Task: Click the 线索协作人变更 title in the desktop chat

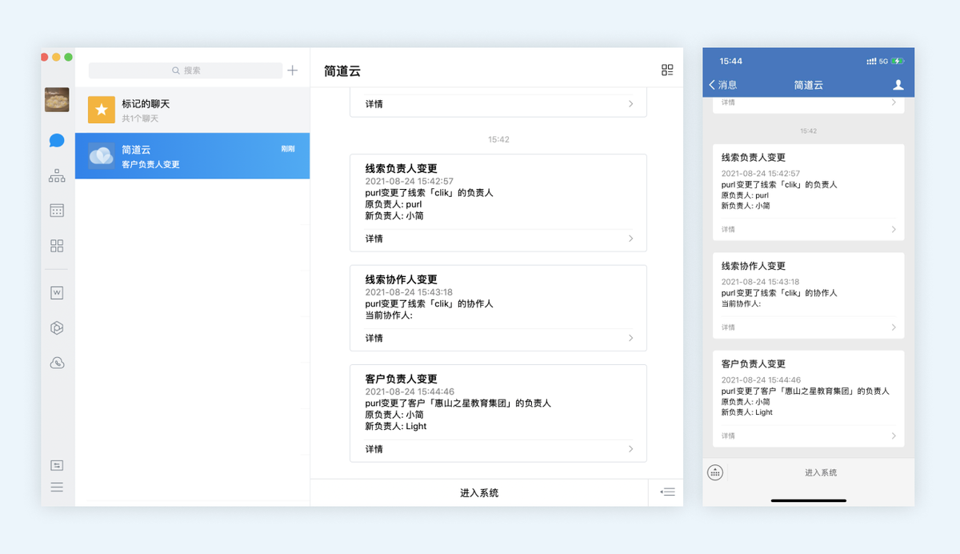Action: click(x=402, y=280)
